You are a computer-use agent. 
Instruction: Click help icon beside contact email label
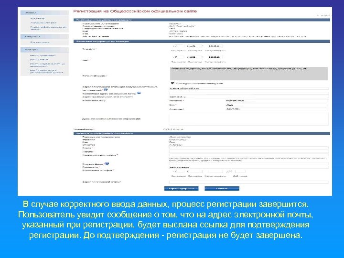139,93
